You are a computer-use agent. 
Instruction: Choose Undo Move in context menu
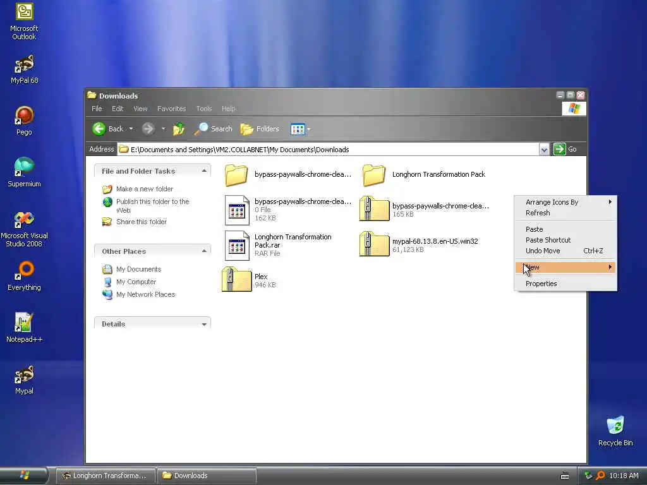(x=565, y=250)
